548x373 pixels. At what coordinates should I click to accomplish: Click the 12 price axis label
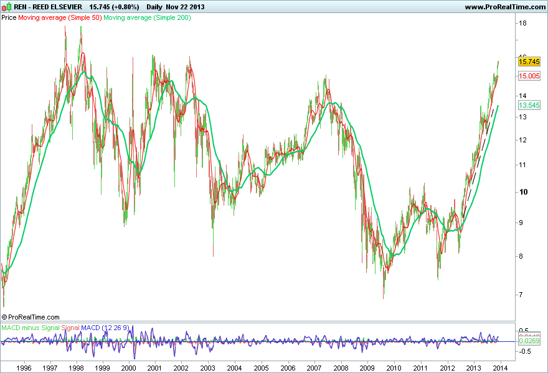point(522,140)
